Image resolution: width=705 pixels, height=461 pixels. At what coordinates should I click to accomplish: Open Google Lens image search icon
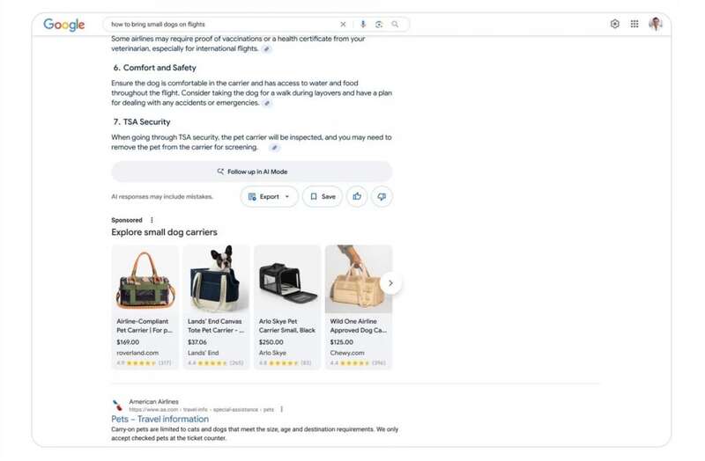click(x=379, y=25)
